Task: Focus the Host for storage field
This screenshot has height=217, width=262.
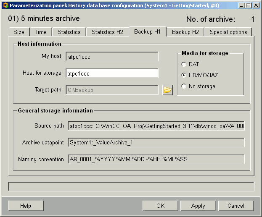Action: 112,73
